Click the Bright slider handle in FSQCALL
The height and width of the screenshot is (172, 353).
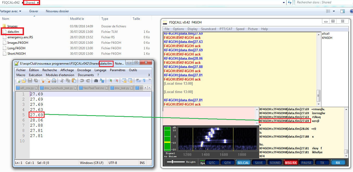(172, 162)
